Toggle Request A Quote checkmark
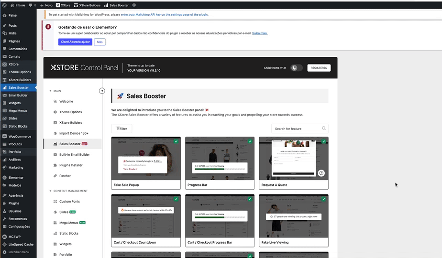The height and width of the screenshot is (258, 442). 324,141
